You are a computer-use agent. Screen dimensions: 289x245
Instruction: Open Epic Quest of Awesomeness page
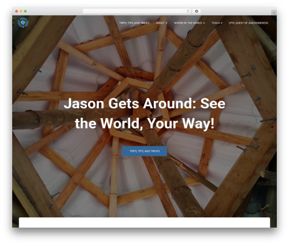click(x=249, y=23)
